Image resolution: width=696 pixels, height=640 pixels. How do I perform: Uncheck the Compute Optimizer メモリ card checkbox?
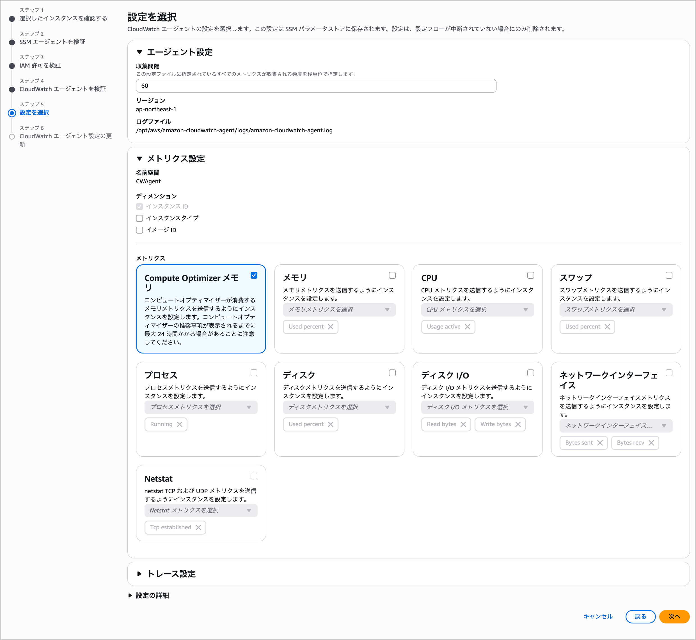pyautogui.click(x=254, y=275)
